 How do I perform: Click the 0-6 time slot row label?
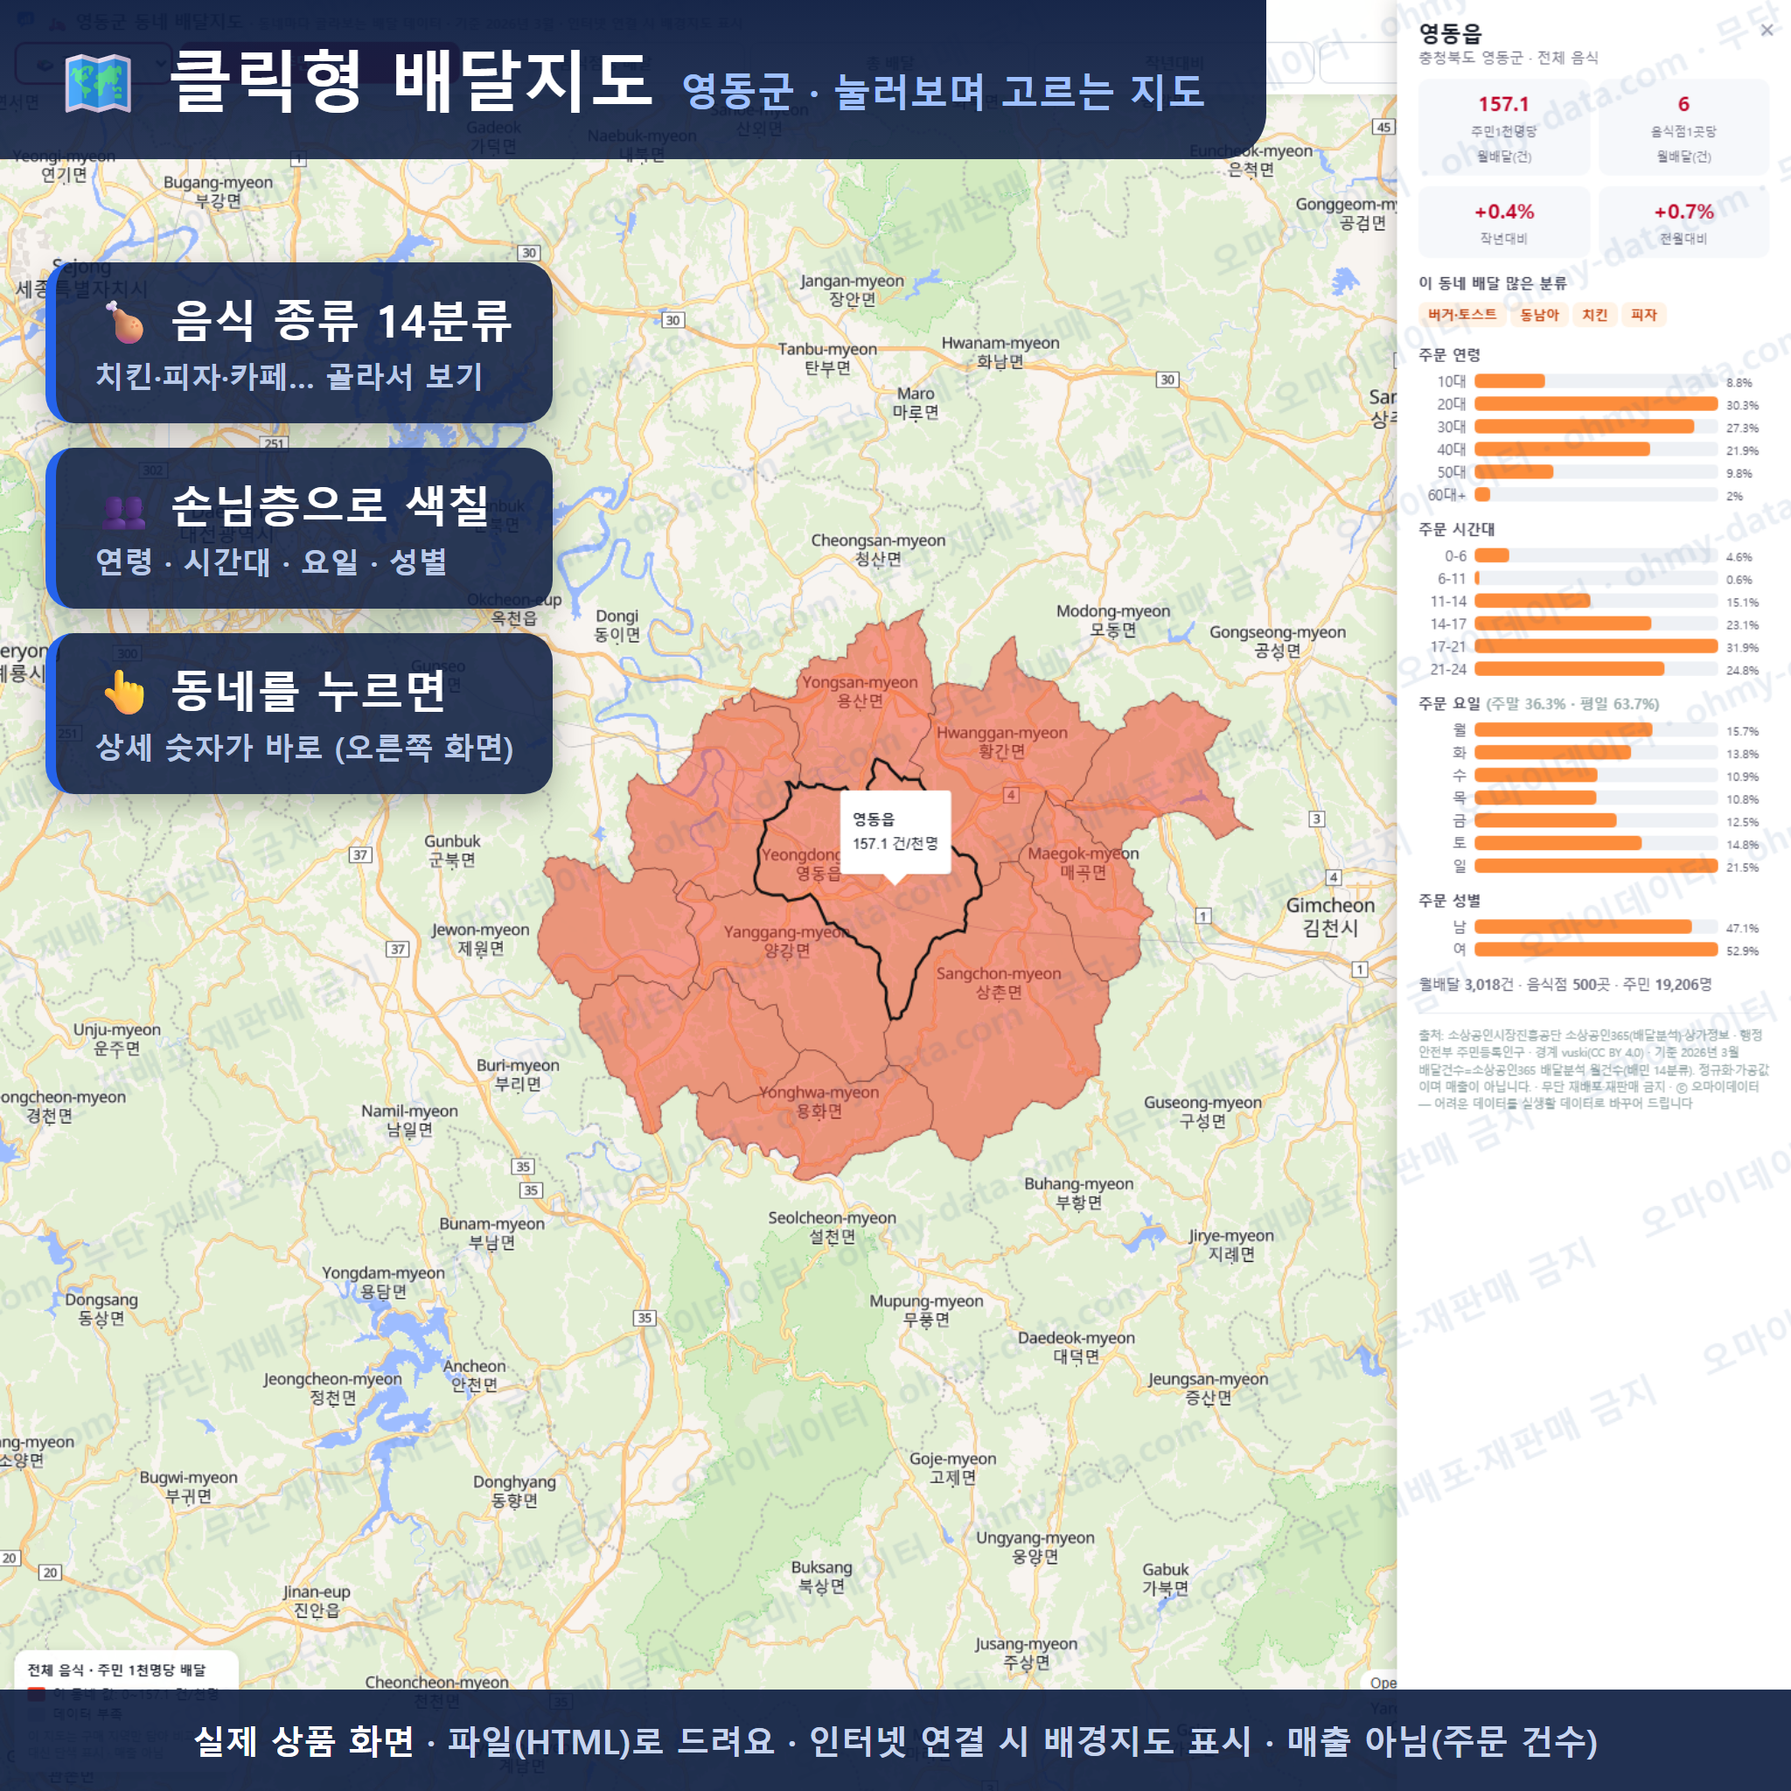1455,556
